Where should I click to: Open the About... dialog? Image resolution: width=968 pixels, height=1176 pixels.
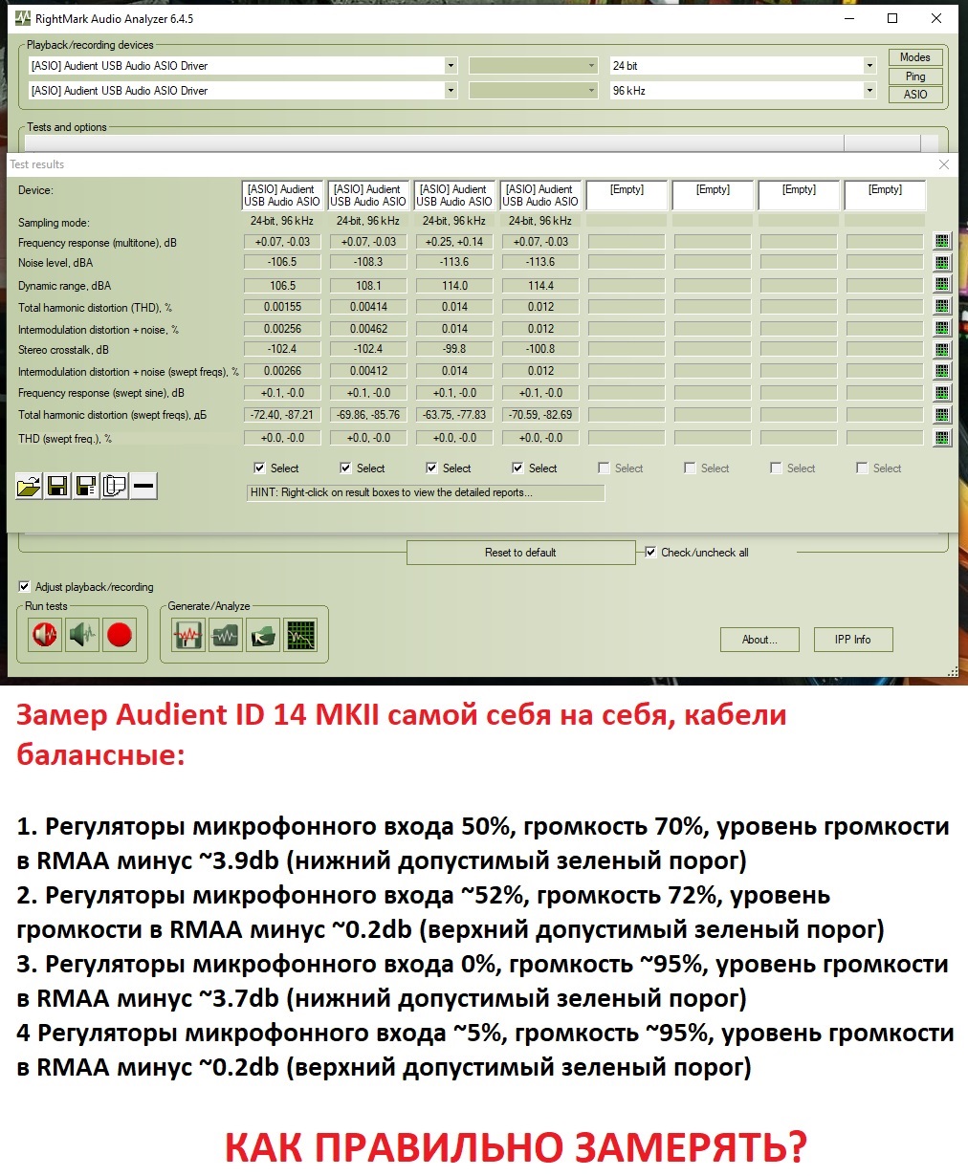(x=759, y=640)
